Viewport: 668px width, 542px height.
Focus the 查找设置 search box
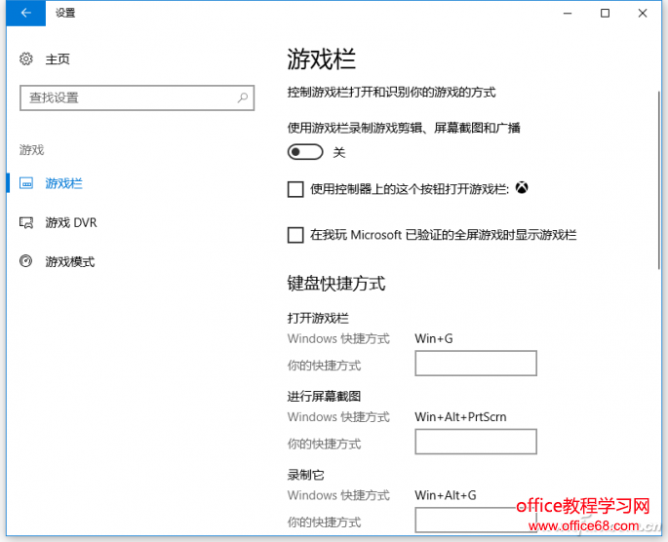(x=138, y=97)
